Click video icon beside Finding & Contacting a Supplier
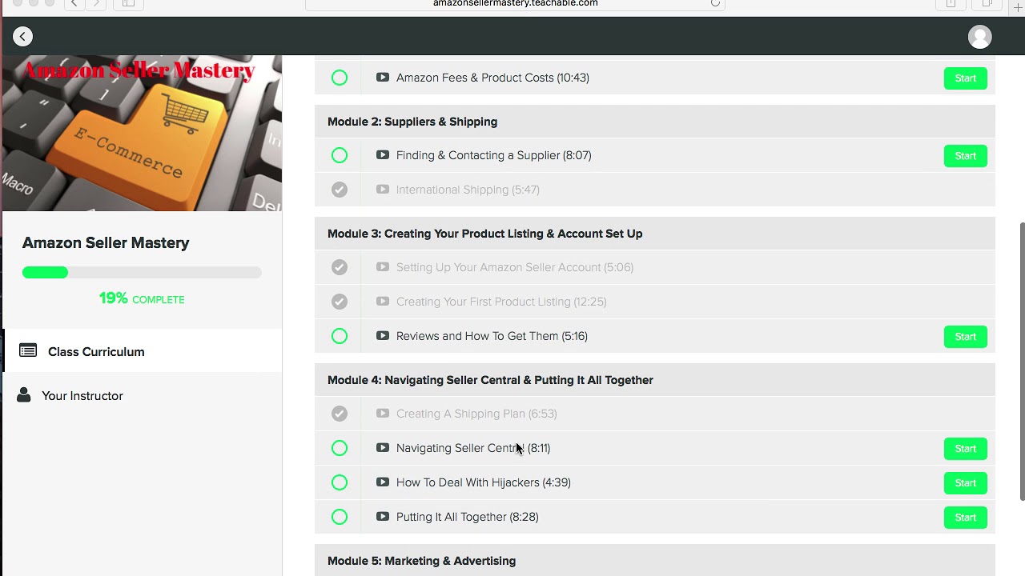Screen dimensions: 1025x576 point(383,155)
